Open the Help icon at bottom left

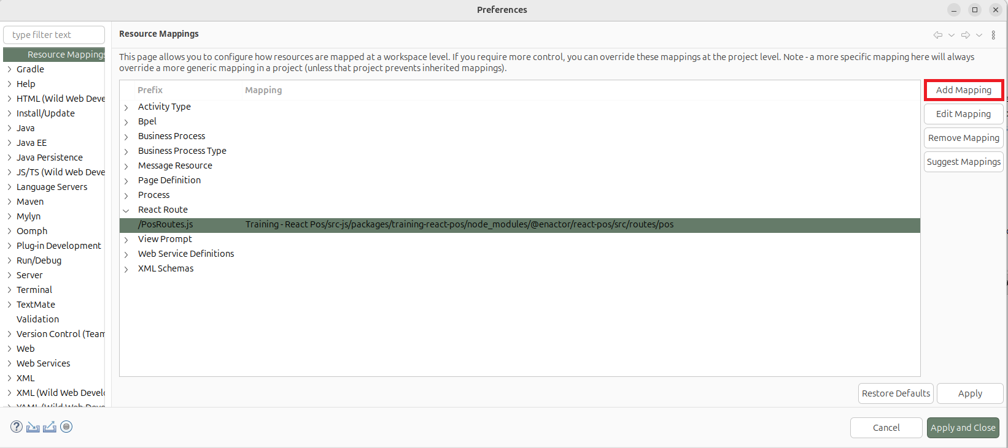[17, 427]
